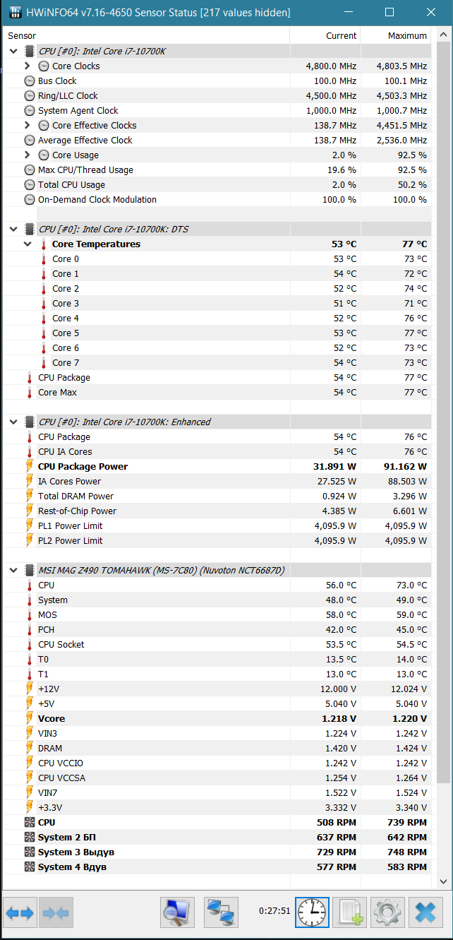Open sensor settings gear icon
Image resolution: width=453 pixels, height=940 pixels.
(x=387, y=913)
